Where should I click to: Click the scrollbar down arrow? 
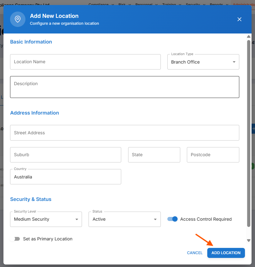[249, 240]
